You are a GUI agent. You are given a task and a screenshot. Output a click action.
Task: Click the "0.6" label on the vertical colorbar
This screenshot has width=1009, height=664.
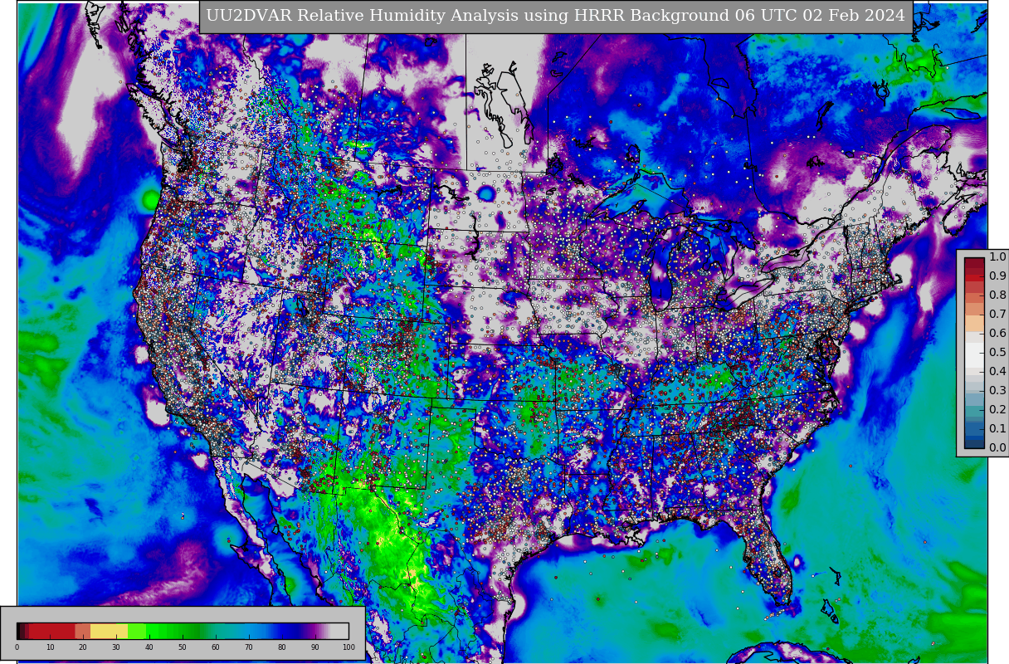tap(997, 333)
